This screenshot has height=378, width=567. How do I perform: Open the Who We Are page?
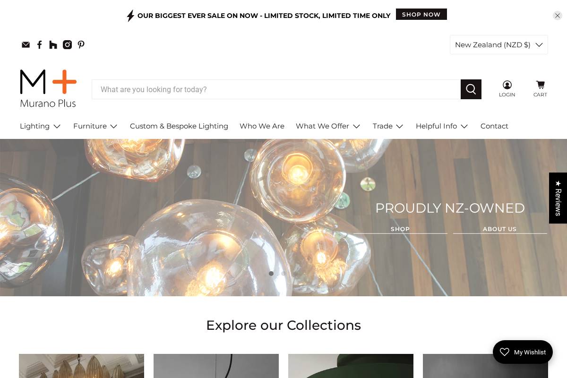click(262, 126)
